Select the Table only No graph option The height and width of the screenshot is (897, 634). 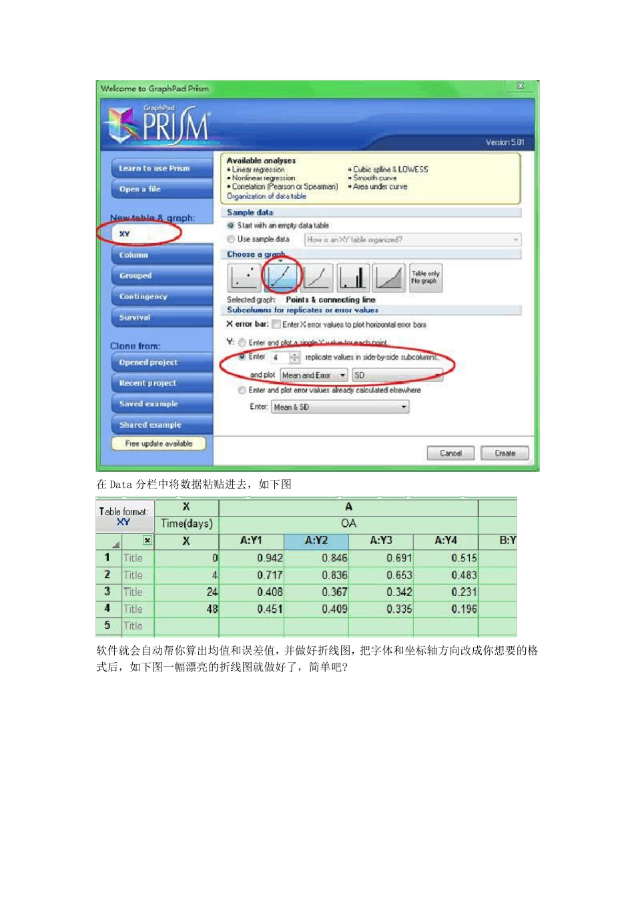[426, 277]
